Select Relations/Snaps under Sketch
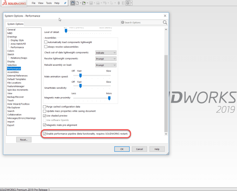The image size is (237, 191). 19,58
